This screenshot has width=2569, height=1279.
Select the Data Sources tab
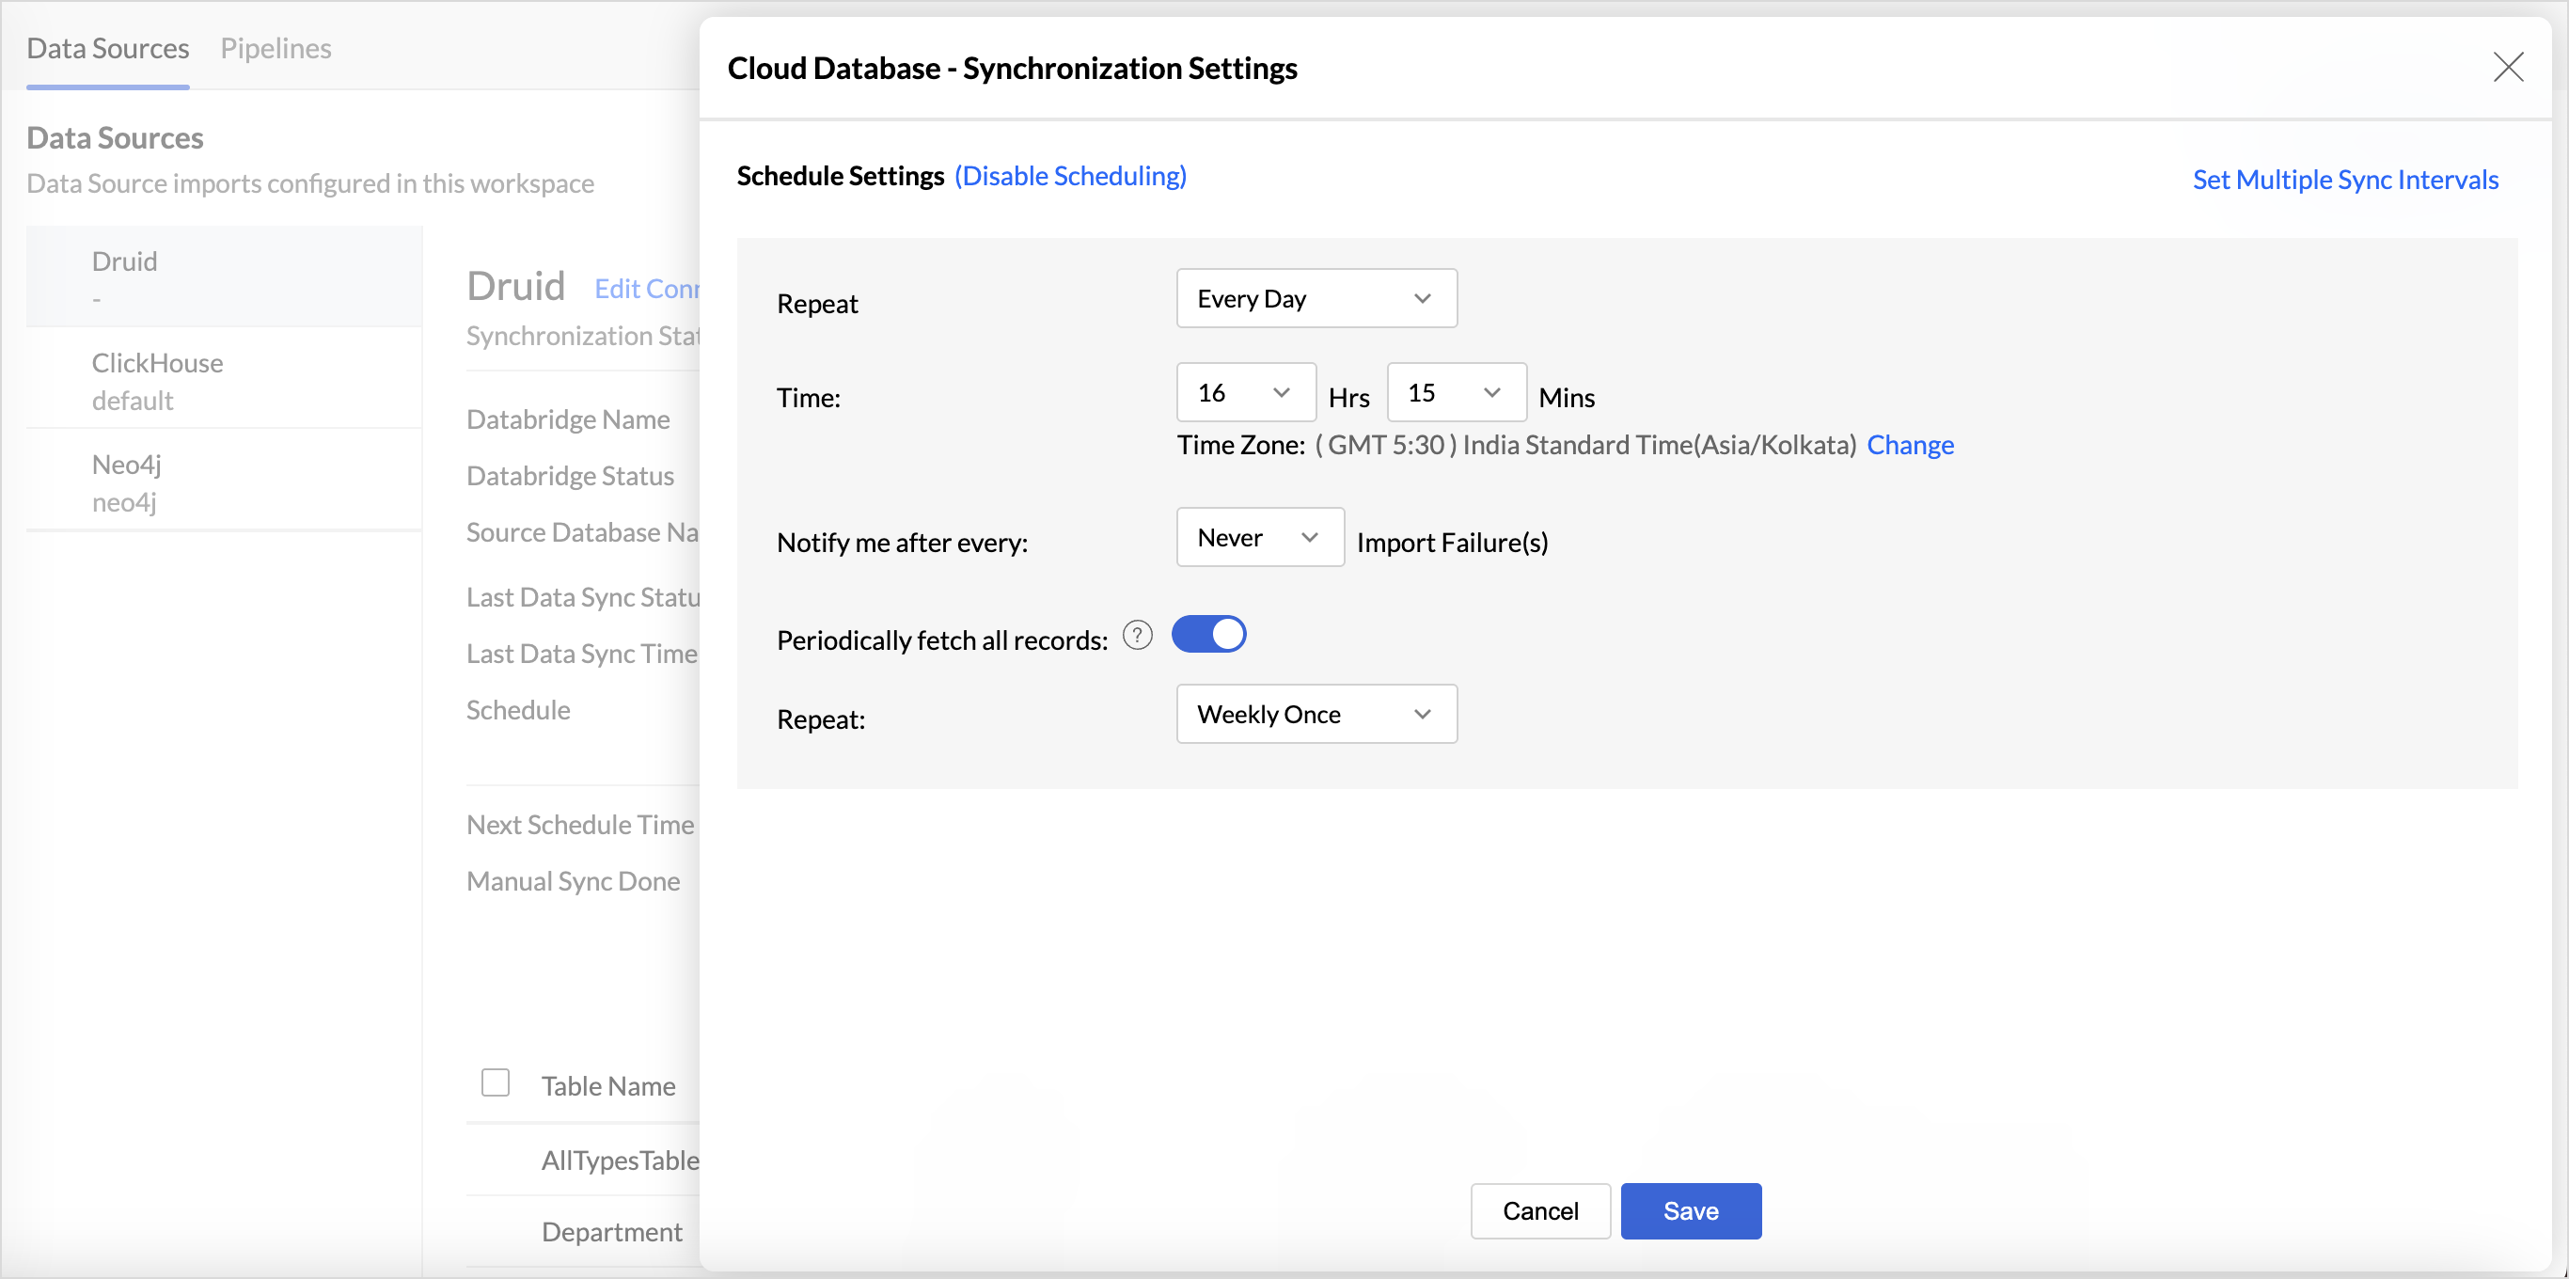108,48
